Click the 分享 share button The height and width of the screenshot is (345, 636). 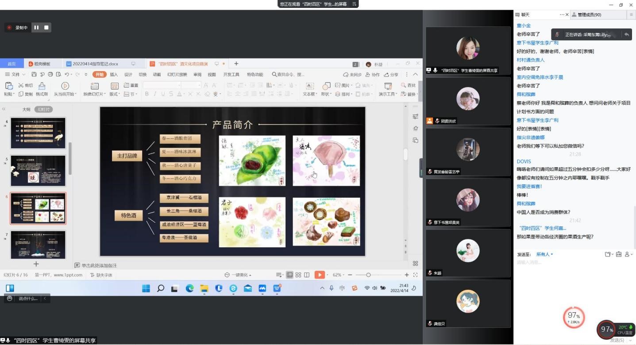[x=391, y=74]
